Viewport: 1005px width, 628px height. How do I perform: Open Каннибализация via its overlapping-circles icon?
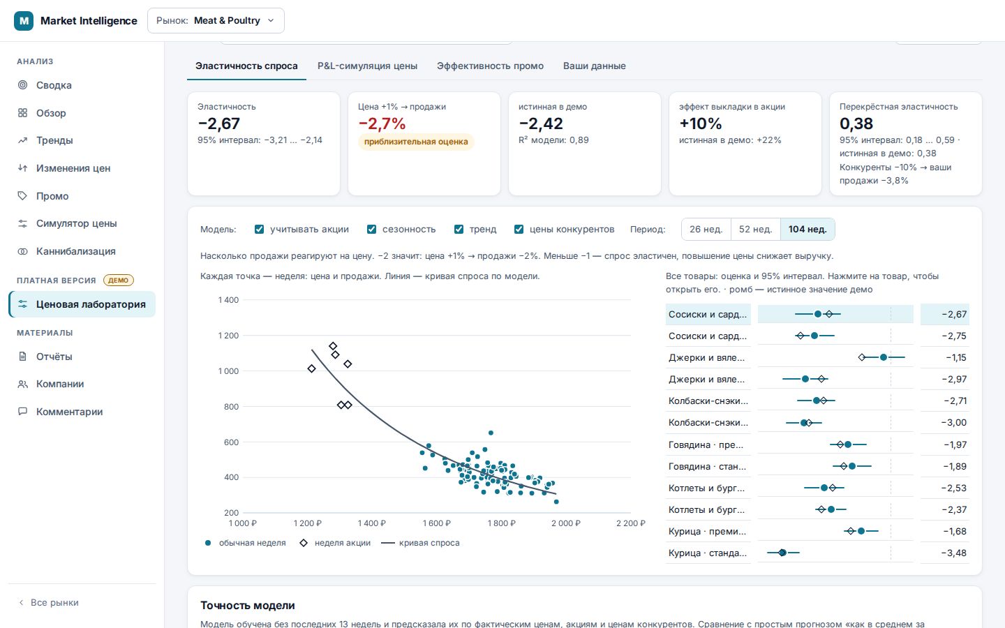pos(23,251)
